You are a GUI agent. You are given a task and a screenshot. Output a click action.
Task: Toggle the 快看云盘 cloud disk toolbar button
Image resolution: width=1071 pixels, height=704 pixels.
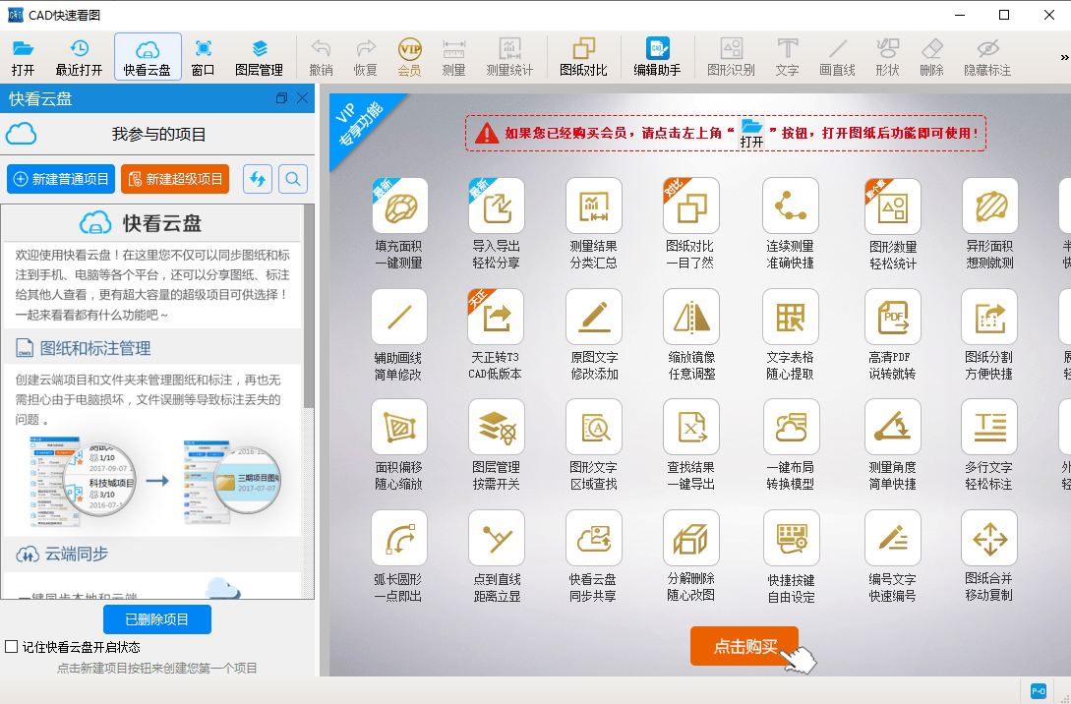148,57
